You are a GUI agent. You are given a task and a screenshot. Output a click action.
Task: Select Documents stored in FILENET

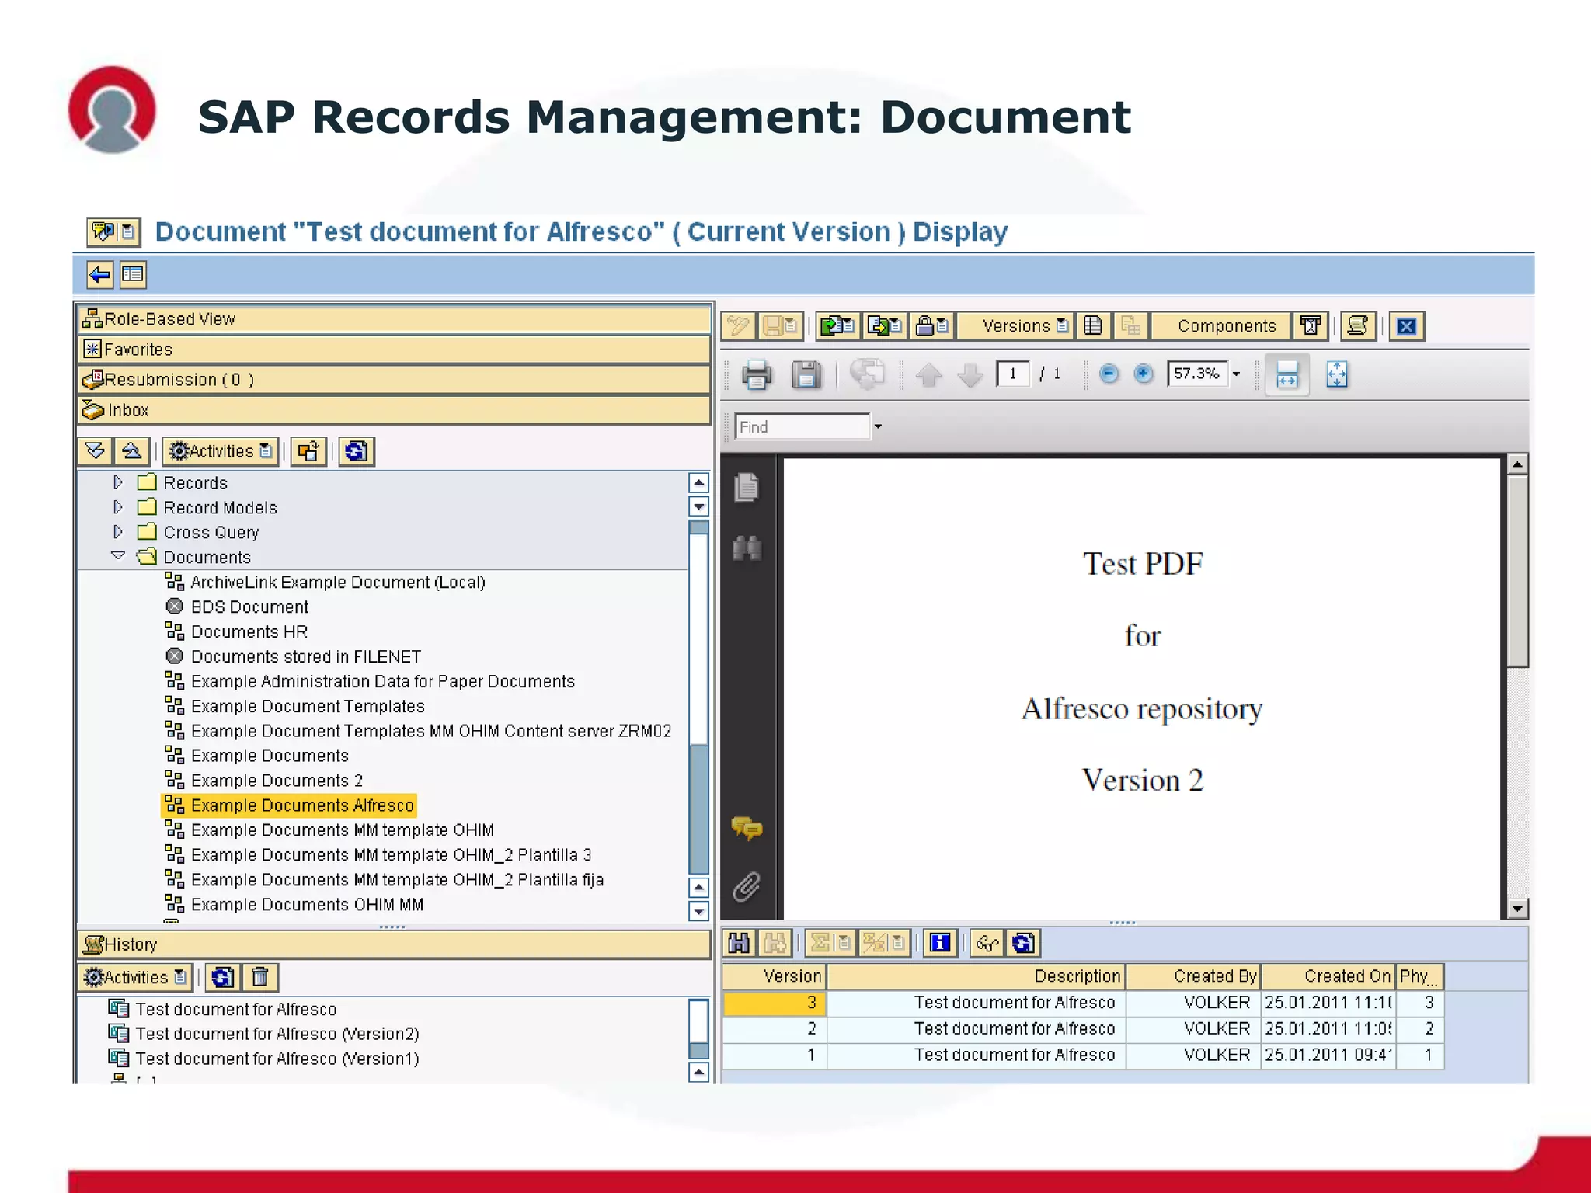(x=306, y=657)
